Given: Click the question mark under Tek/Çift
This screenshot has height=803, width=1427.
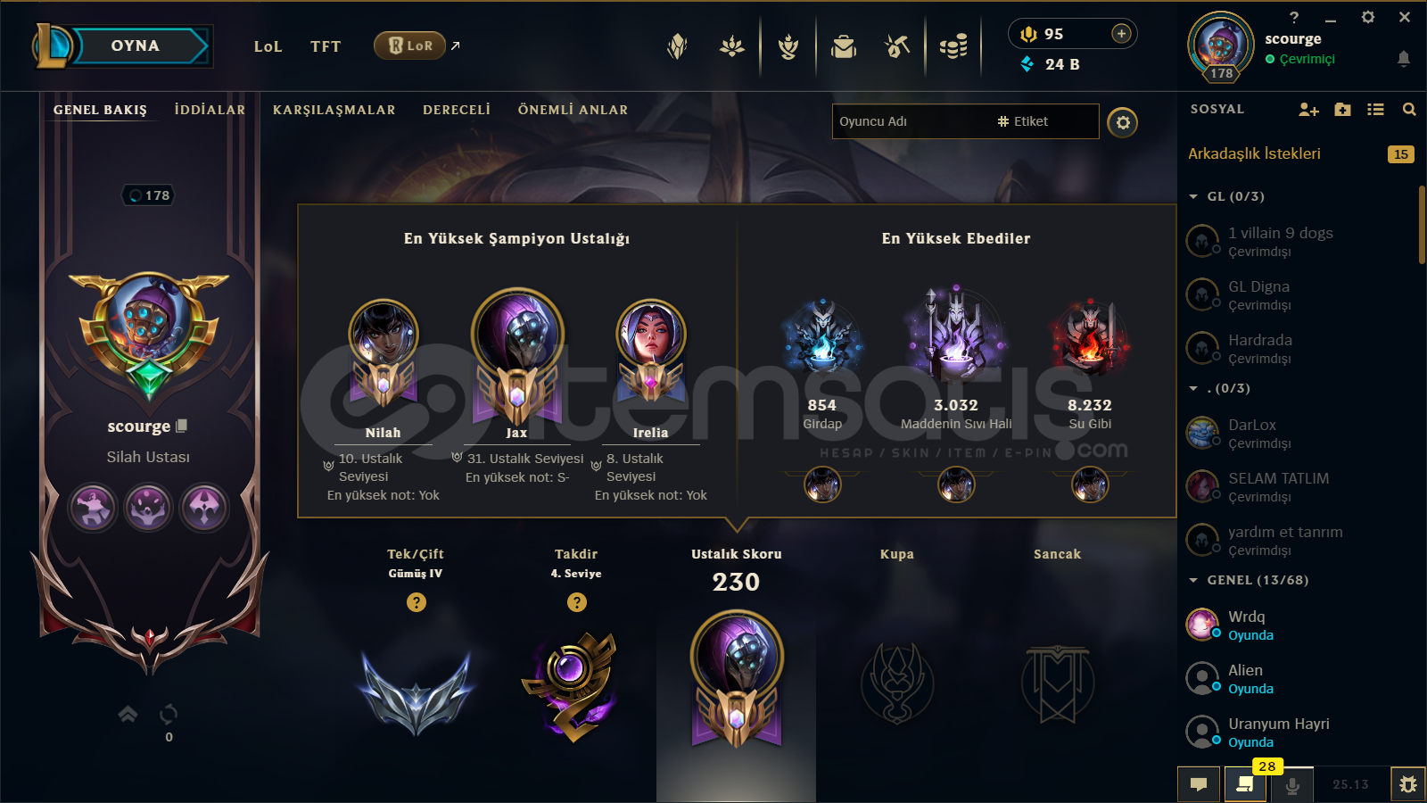Looking at the screenshot, I should click(x=416, y=602).
